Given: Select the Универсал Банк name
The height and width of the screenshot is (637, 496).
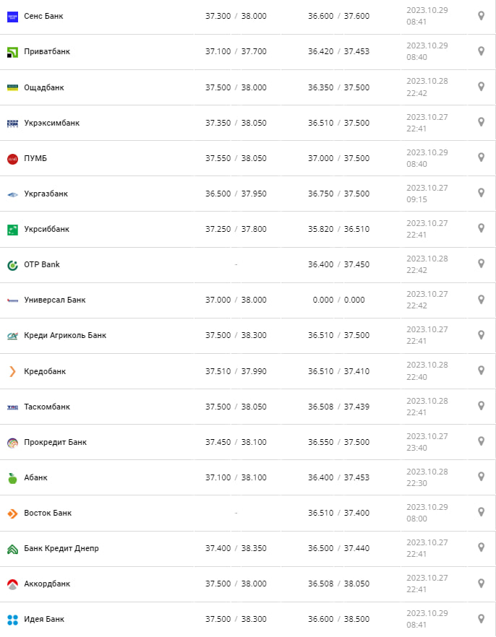Looking at the screenshot, I should coord(55,300).
